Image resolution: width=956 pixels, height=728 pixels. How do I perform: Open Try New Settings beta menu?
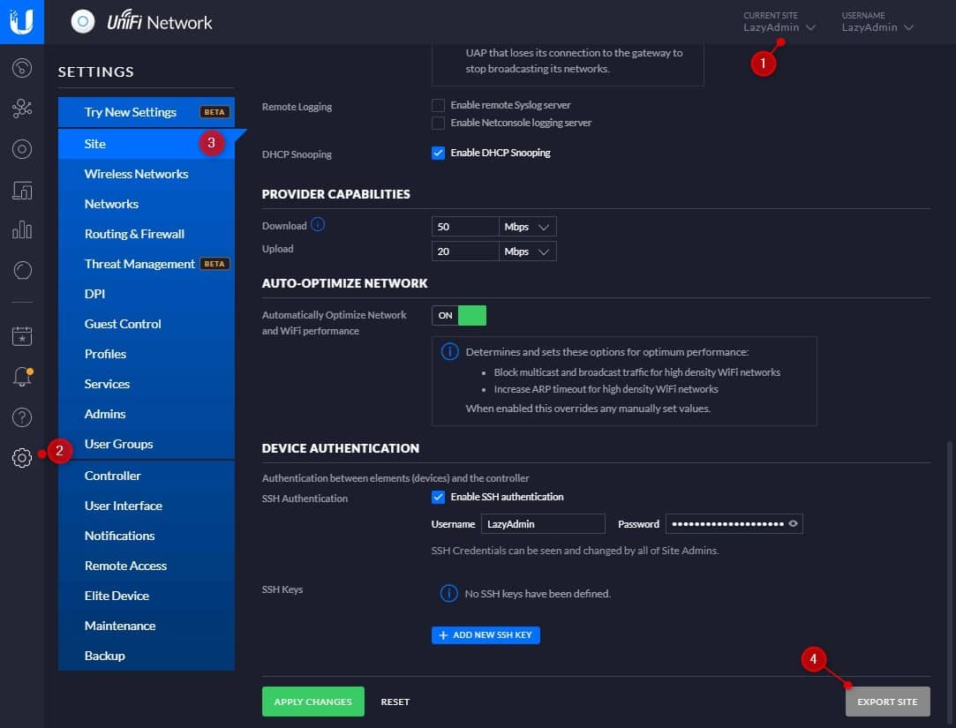[147, 112]
